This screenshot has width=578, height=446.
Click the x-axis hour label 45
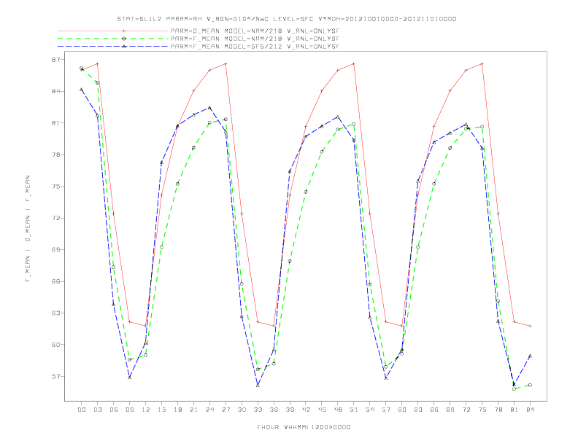click(322, 410)
